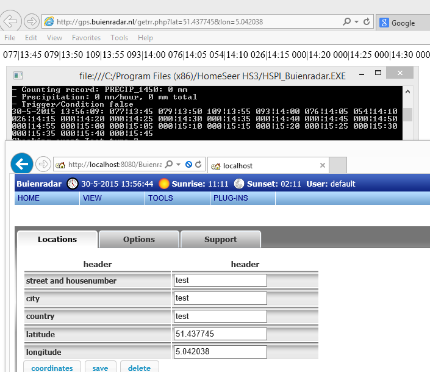The height and width of the screenshot is (372, 430).
Task: Switch to the Options tab
Action: [x=139, y=240]
